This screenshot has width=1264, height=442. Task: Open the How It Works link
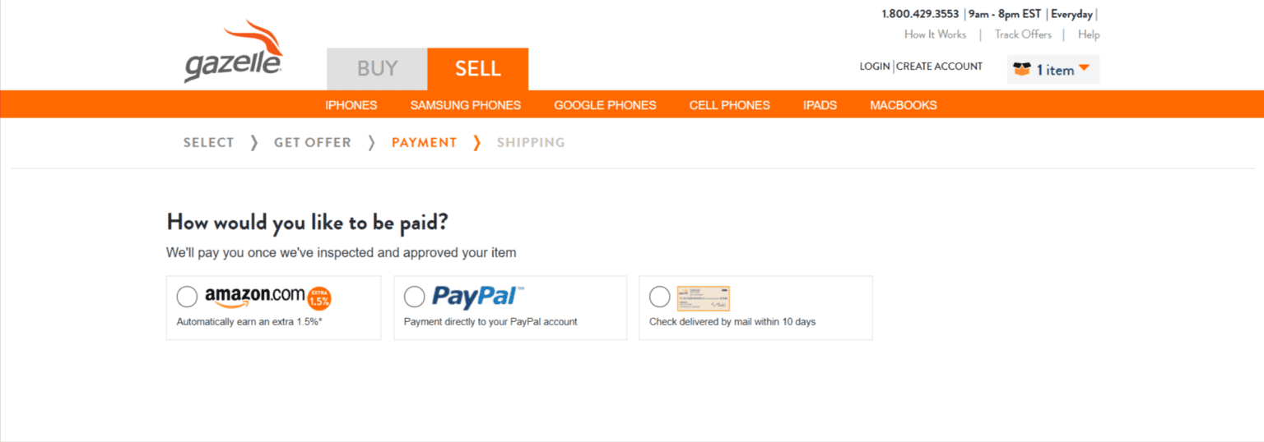click(935, 35)
